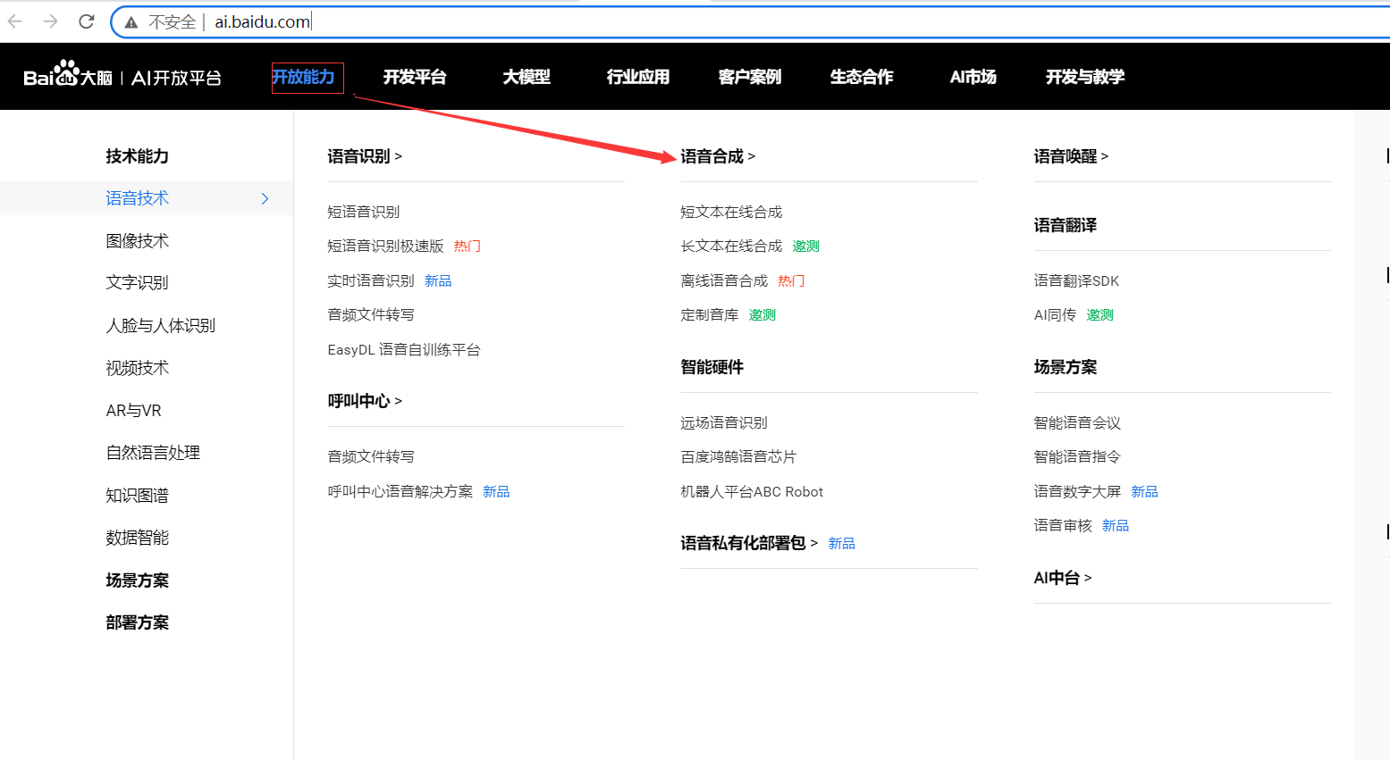This screenshot has width=1390, height=760.
Task: Open 短语音识别极速版
Action: (385, 246)
